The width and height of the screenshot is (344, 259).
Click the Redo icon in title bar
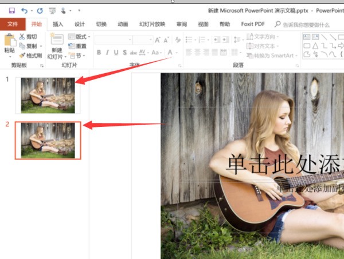(x=39, y=10)
